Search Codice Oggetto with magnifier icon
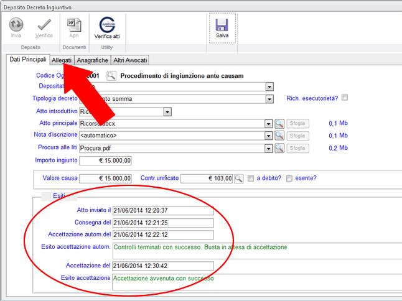The width and height of the screenshot is (402, 301). [111, 76]
